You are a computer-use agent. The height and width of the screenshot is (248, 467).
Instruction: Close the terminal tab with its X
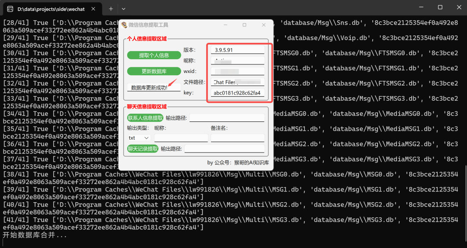[94, 9]
